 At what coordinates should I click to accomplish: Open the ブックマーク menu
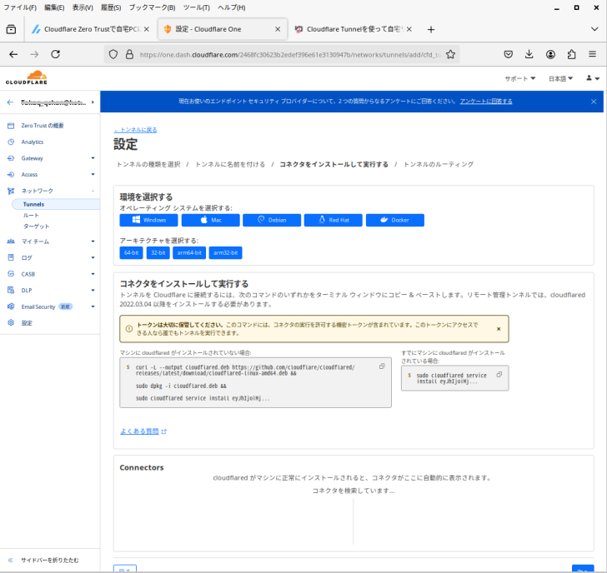[152, 7]
